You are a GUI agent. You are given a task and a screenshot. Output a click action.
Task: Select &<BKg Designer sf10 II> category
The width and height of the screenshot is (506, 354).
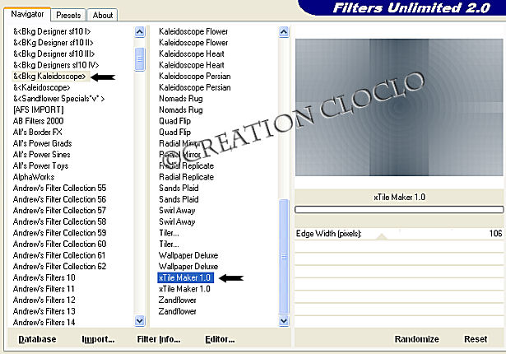tap(53, 43)
